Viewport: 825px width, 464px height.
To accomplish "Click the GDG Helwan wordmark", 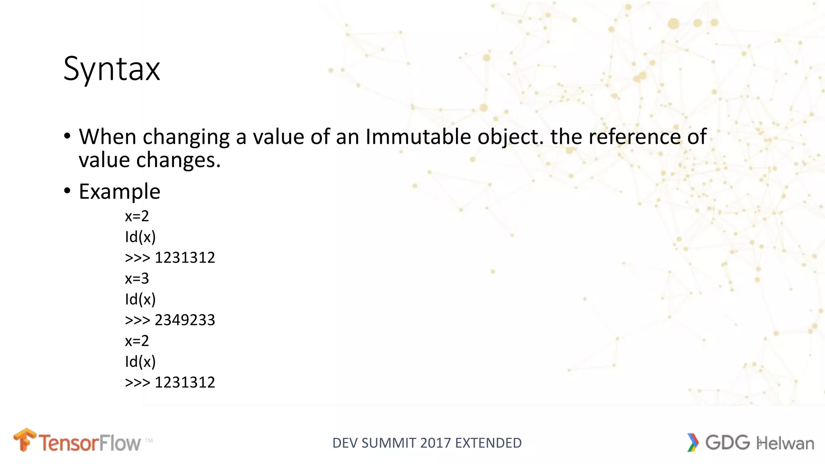I will point(759,443).
